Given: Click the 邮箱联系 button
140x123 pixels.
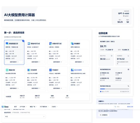Looking at the screenshot, I should [104, 115].
